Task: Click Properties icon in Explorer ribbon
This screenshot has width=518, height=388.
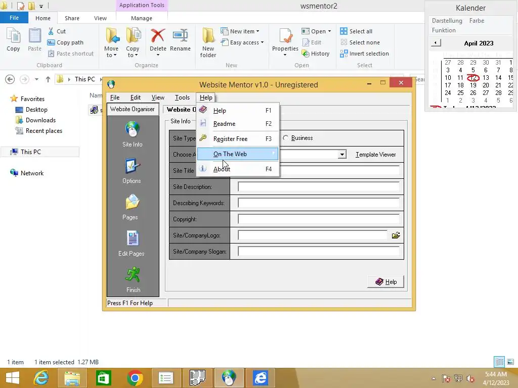Action: tap(285, 36)
